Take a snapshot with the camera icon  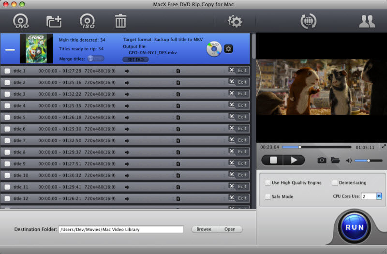[322, 161]
